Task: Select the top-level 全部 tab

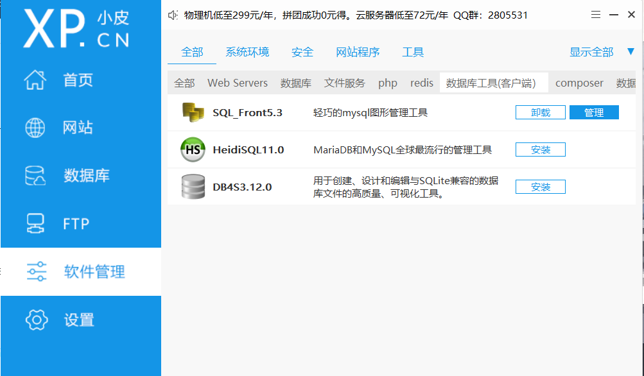Action: pyautogui.click(x=192, y=52)
